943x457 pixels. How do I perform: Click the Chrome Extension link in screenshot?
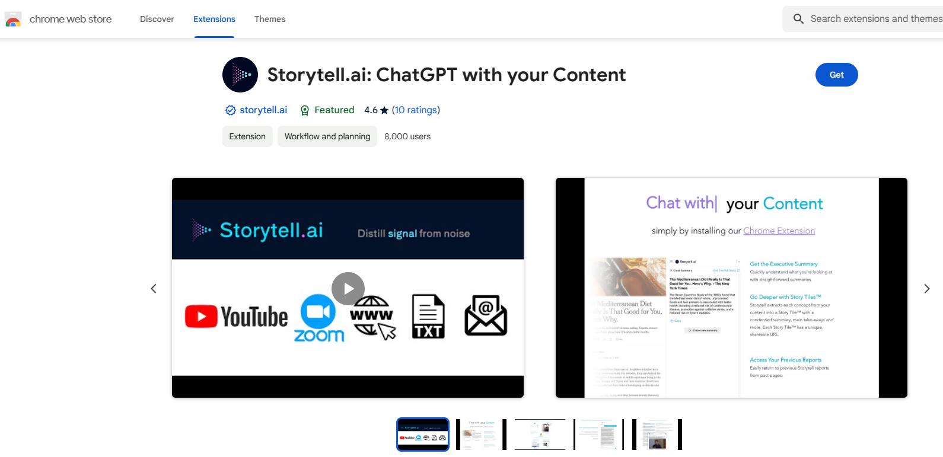[779, 231]
